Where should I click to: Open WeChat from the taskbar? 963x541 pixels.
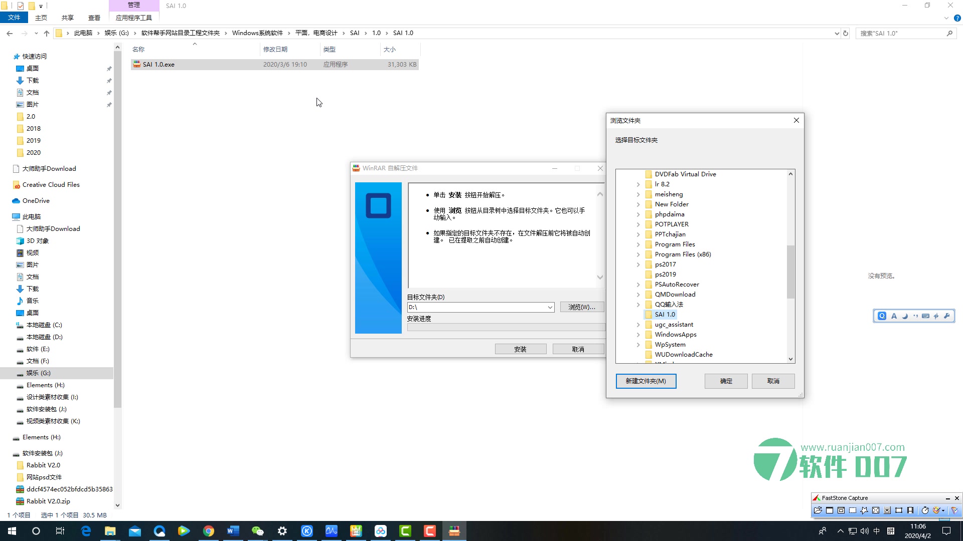pos(258,531)
